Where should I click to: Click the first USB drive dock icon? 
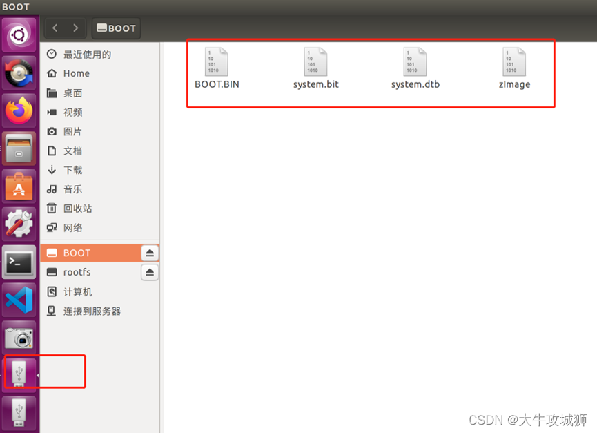click(19, 374)
